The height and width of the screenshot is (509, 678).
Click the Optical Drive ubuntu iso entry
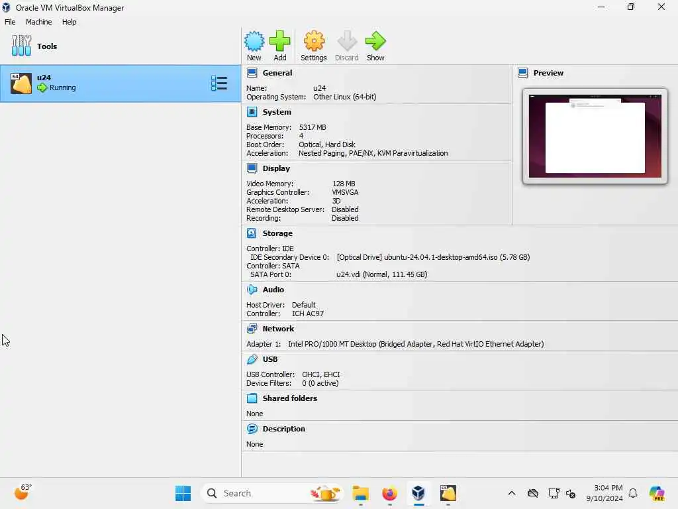tap(433, 257)
